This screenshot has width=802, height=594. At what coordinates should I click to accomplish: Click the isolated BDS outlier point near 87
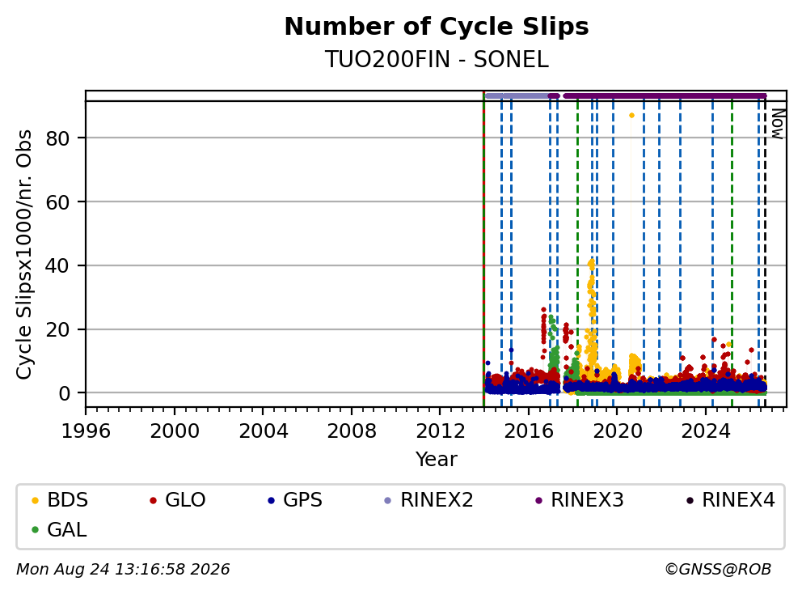(x=631, y=116)
